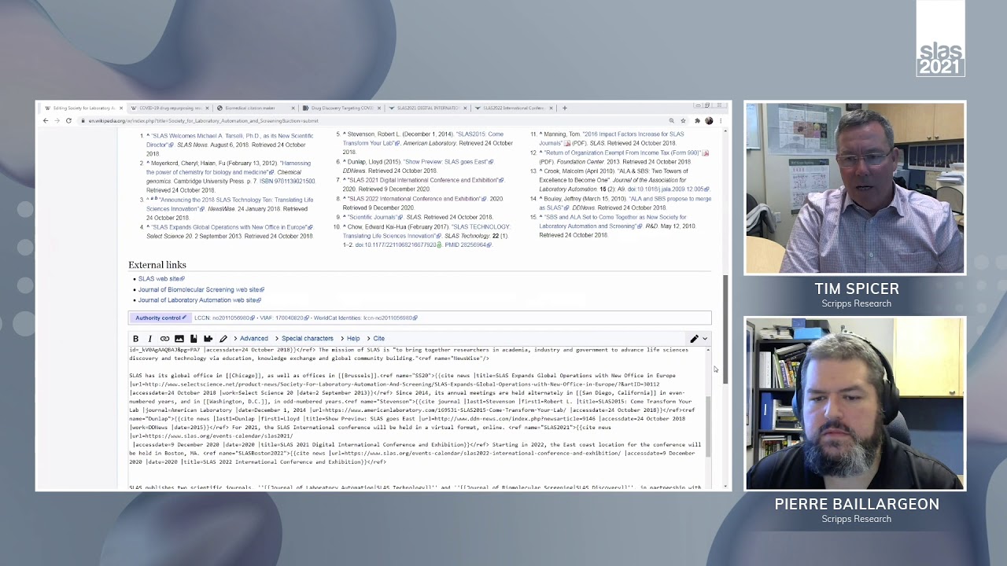Click Pierre Baillargeon's video thumbnail

point(855,403)
